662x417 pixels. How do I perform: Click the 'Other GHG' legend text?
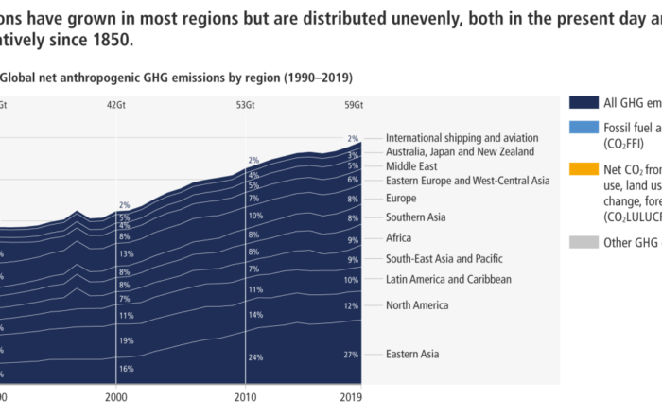[631, 243]
